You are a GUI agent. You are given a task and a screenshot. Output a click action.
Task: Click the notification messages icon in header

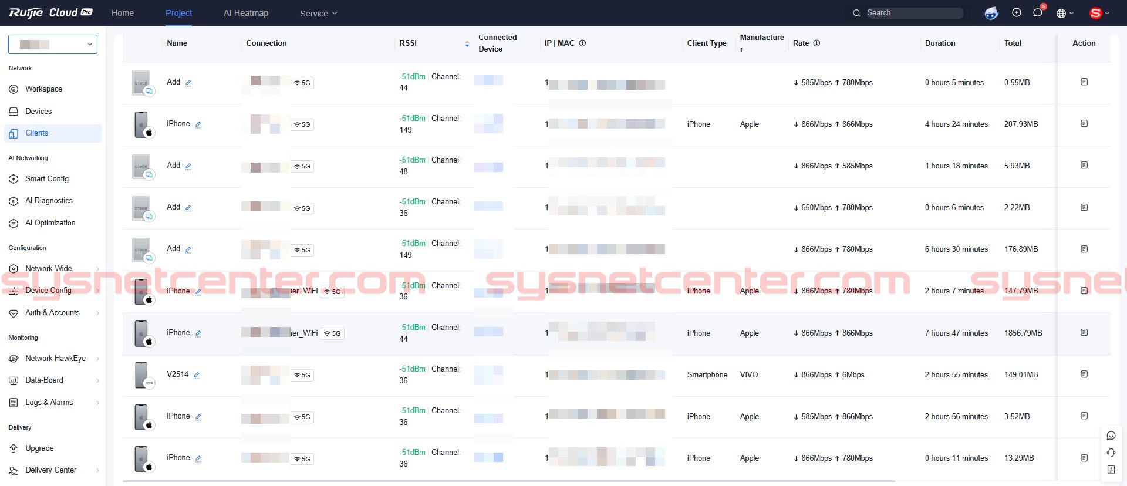coord(1038,13)
